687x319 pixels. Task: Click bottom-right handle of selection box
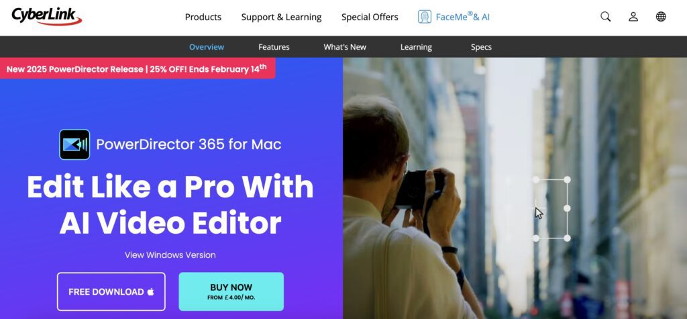(x=567, y=238)
